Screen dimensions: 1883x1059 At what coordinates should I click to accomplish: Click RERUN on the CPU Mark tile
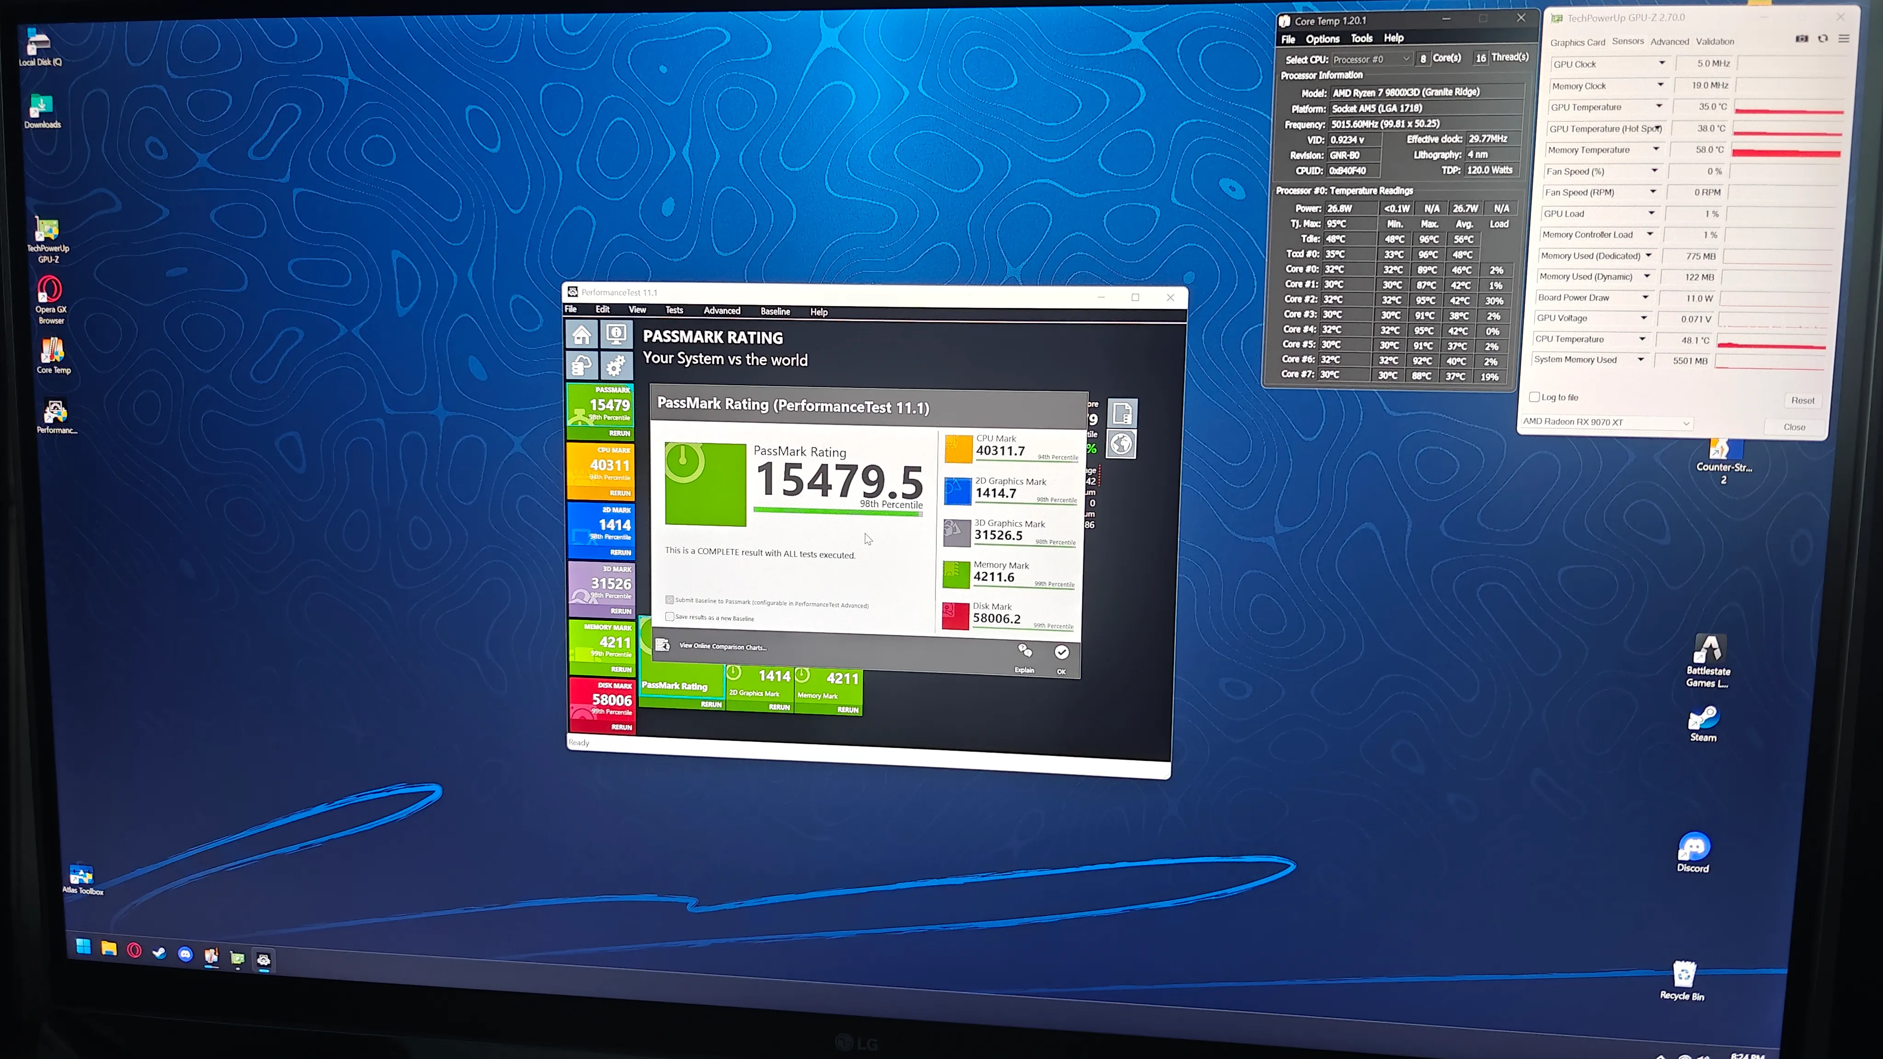[x=620, y=493]
